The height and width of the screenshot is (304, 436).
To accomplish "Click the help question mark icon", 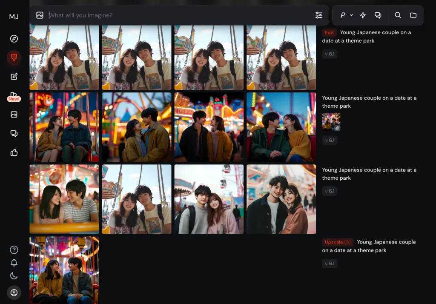I will point(14,250).
